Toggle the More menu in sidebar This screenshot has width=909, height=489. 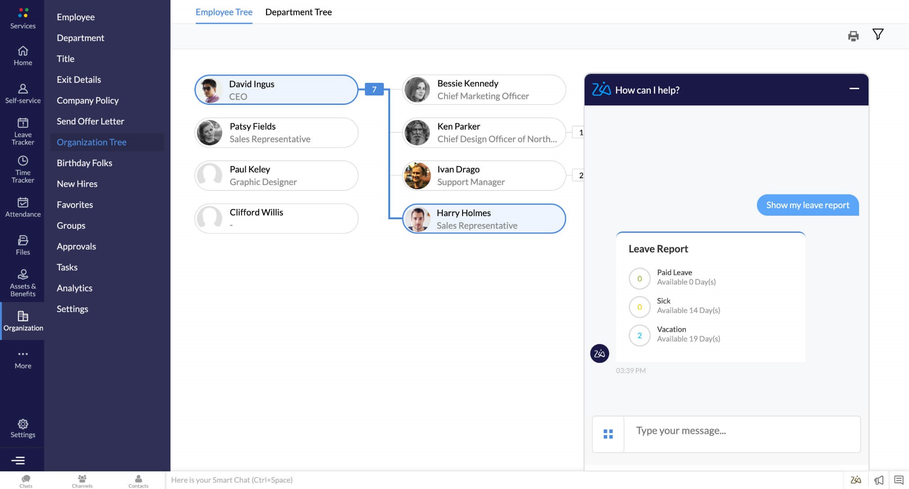23,359
